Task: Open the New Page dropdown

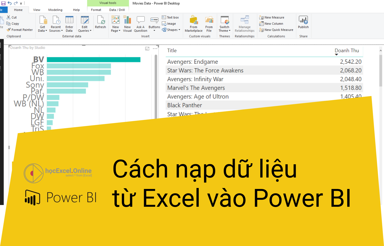Action: coord(115,24)
